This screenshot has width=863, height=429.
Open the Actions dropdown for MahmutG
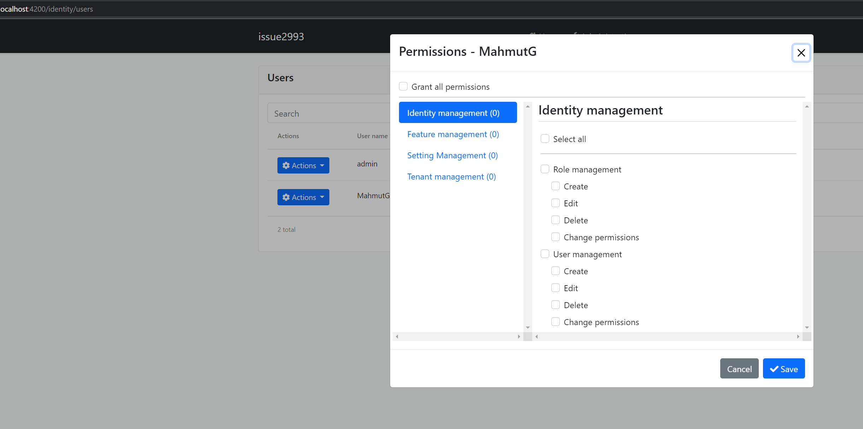pos(303,197)
